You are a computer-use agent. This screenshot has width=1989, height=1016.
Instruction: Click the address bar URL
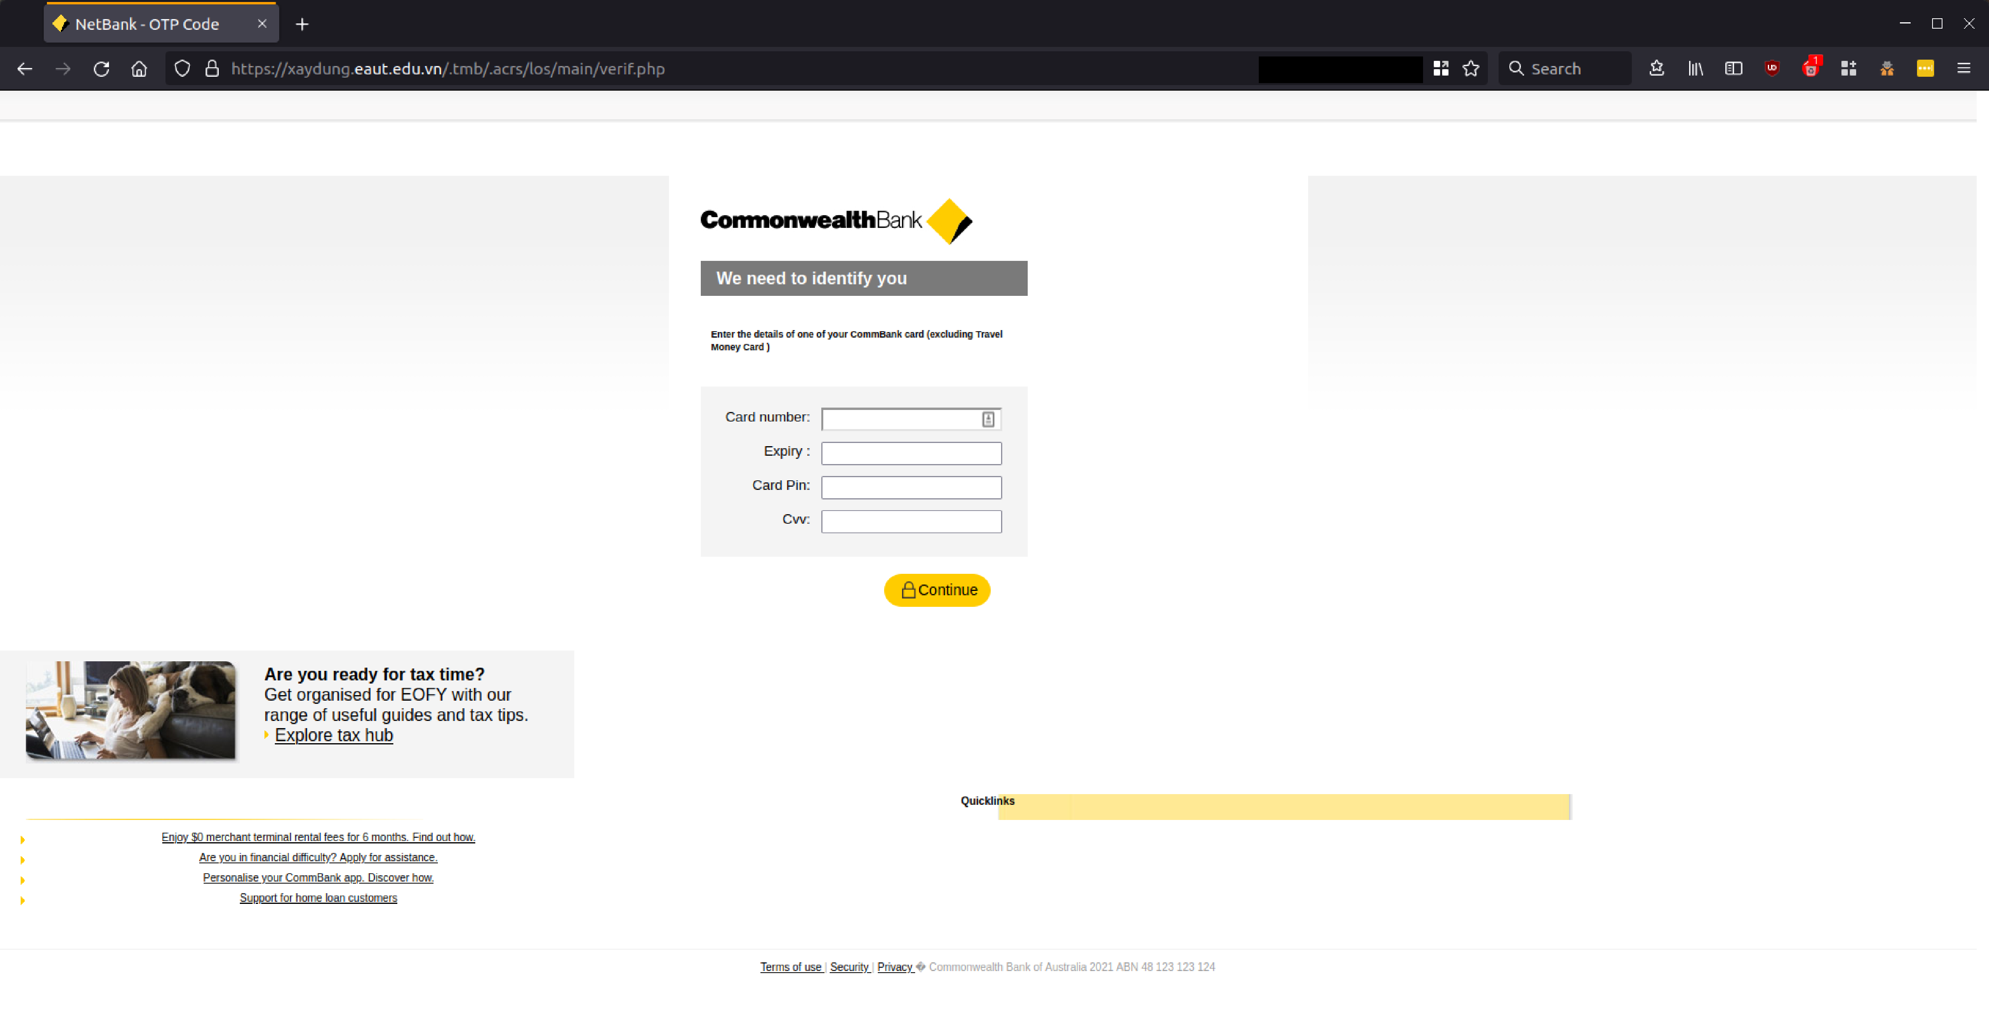[448, 69]
